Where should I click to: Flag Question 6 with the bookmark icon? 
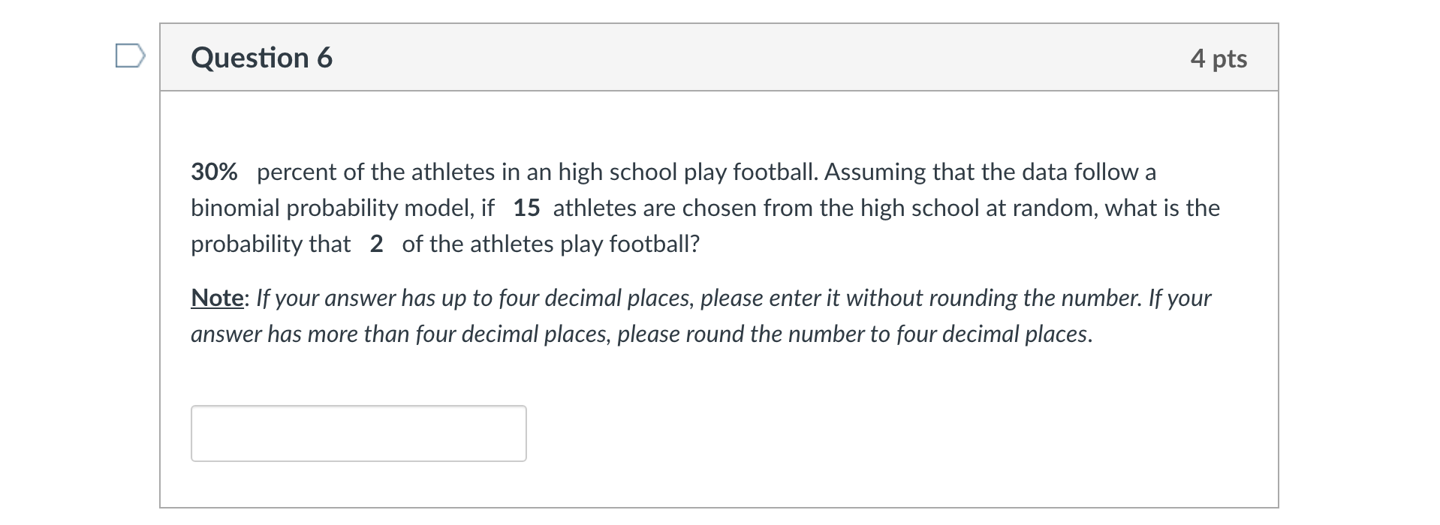[x=130, y=56]
